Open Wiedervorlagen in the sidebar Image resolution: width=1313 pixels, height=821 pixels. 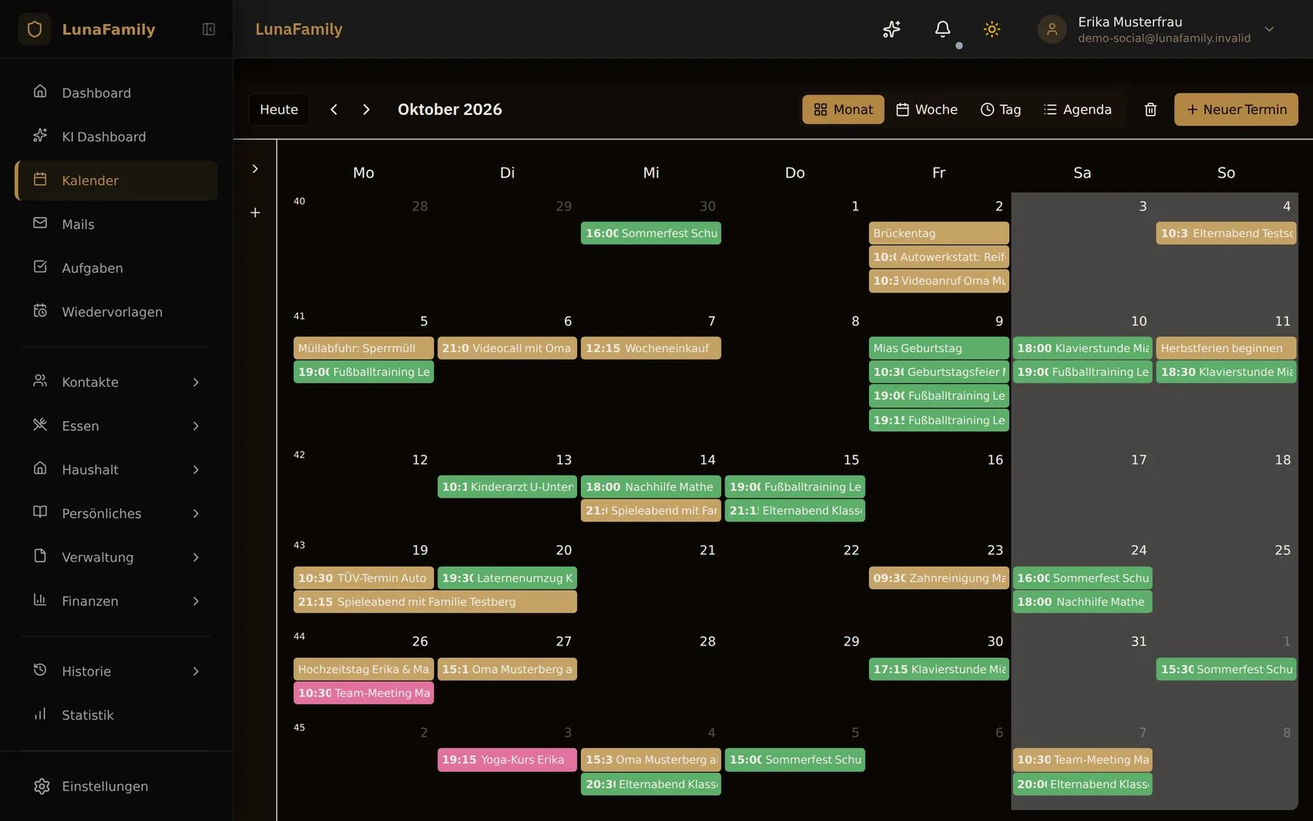(x=117, y=312)
